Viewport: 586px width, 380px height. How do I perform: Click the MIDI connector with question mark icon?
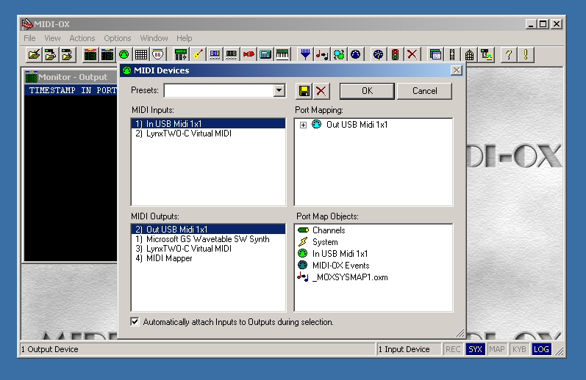pos(378,55)
